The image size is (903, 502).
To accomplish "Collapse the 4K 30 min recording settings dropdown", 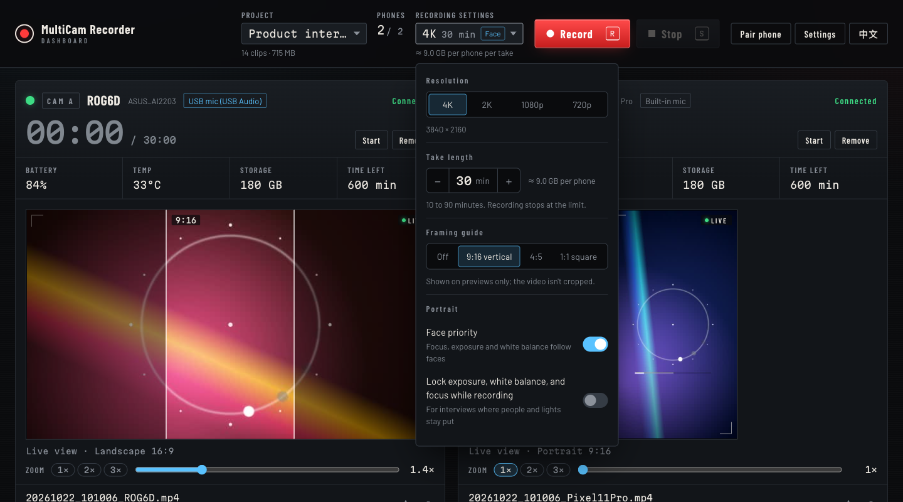I will tap(469, 34).
